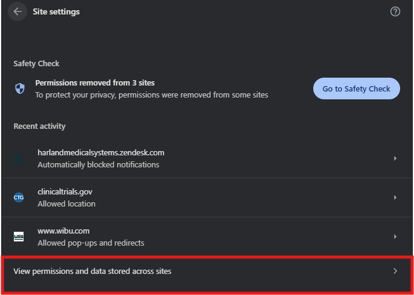414x295 pixels.
Task: Click 'Permissions removed from 3 sites' text
Action: tap(100, 83)
